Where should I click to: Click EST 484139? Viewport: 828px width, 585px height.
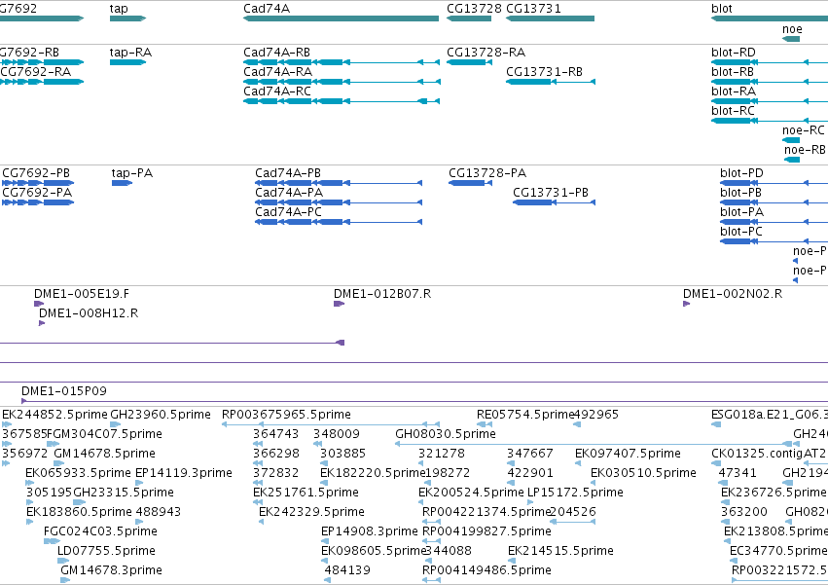tap(347, 570)
